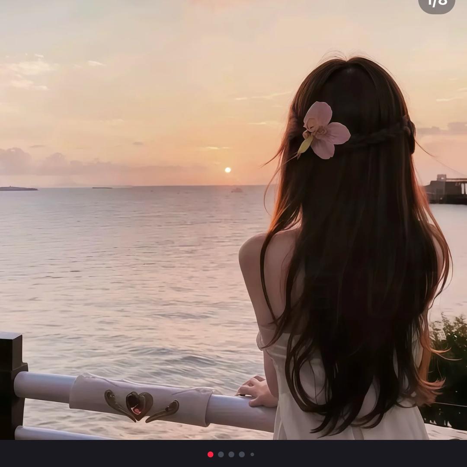Tap the small fifth pagination dot

tap(252, 454)
